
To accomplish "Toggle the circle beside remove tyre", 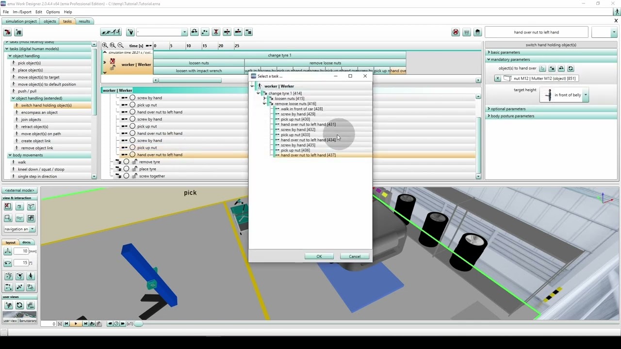I will pyautogui.click(x=126, y=162).
